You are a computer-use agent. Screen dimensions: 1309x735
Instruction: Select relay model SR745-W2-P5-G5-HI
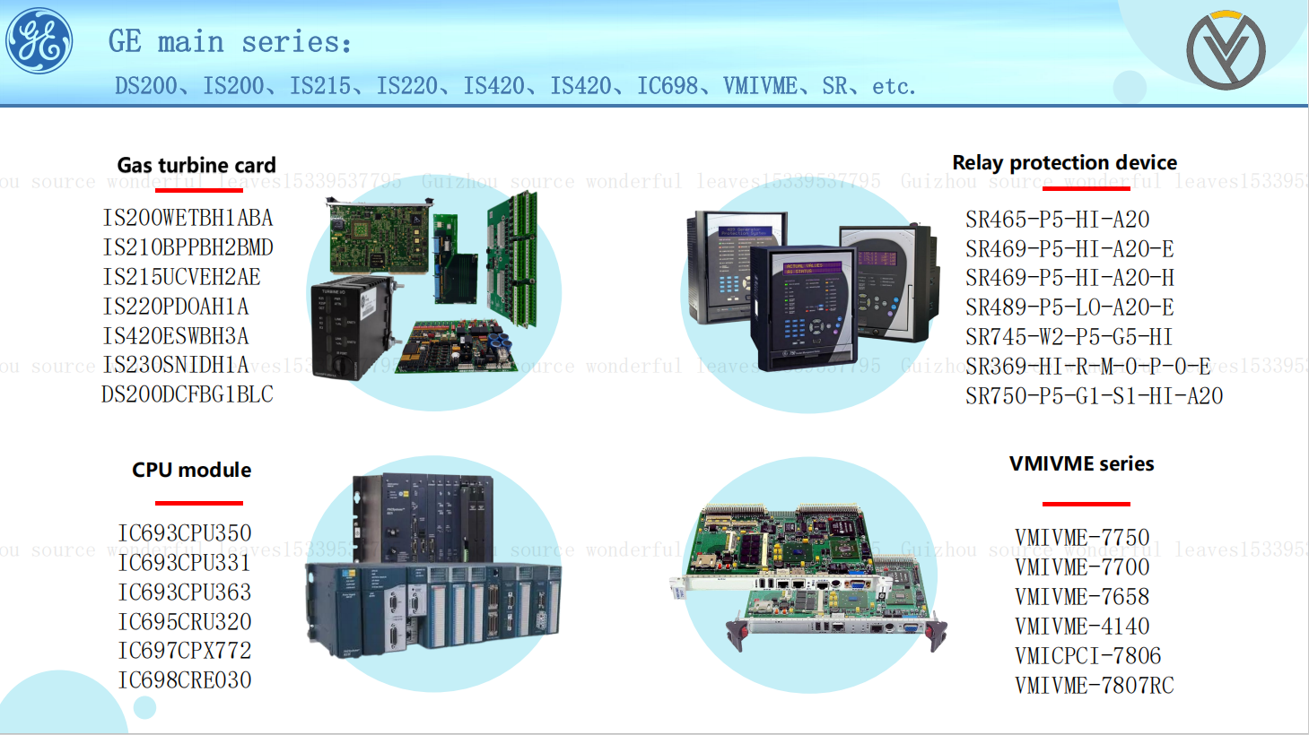[x=1069, y=337]
